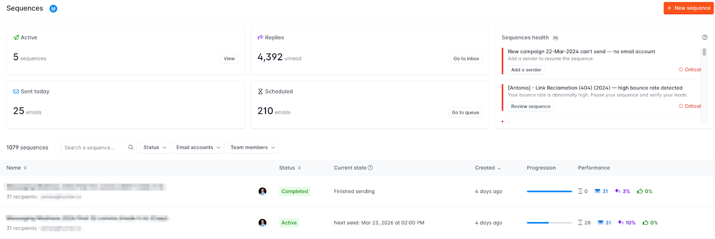Click reply icon showing 10%
This screenshot has width=715, height=239.
pyautogui.click(x=621, y=222)
